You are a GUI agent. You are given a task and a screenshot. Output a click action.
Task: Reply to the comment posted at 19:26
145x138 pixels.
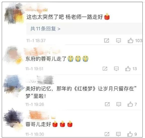point(119,104)
